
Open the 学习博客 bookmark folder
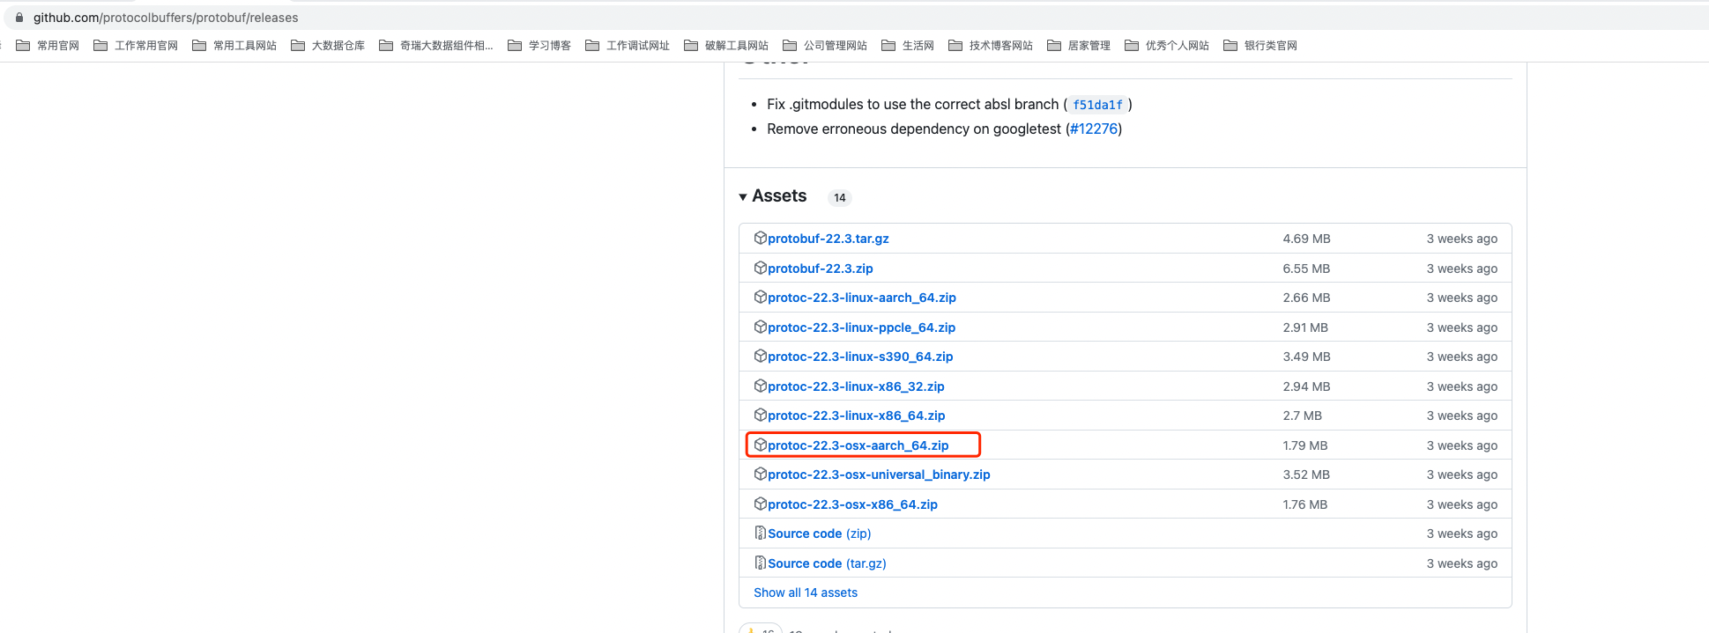pos(539,46)
